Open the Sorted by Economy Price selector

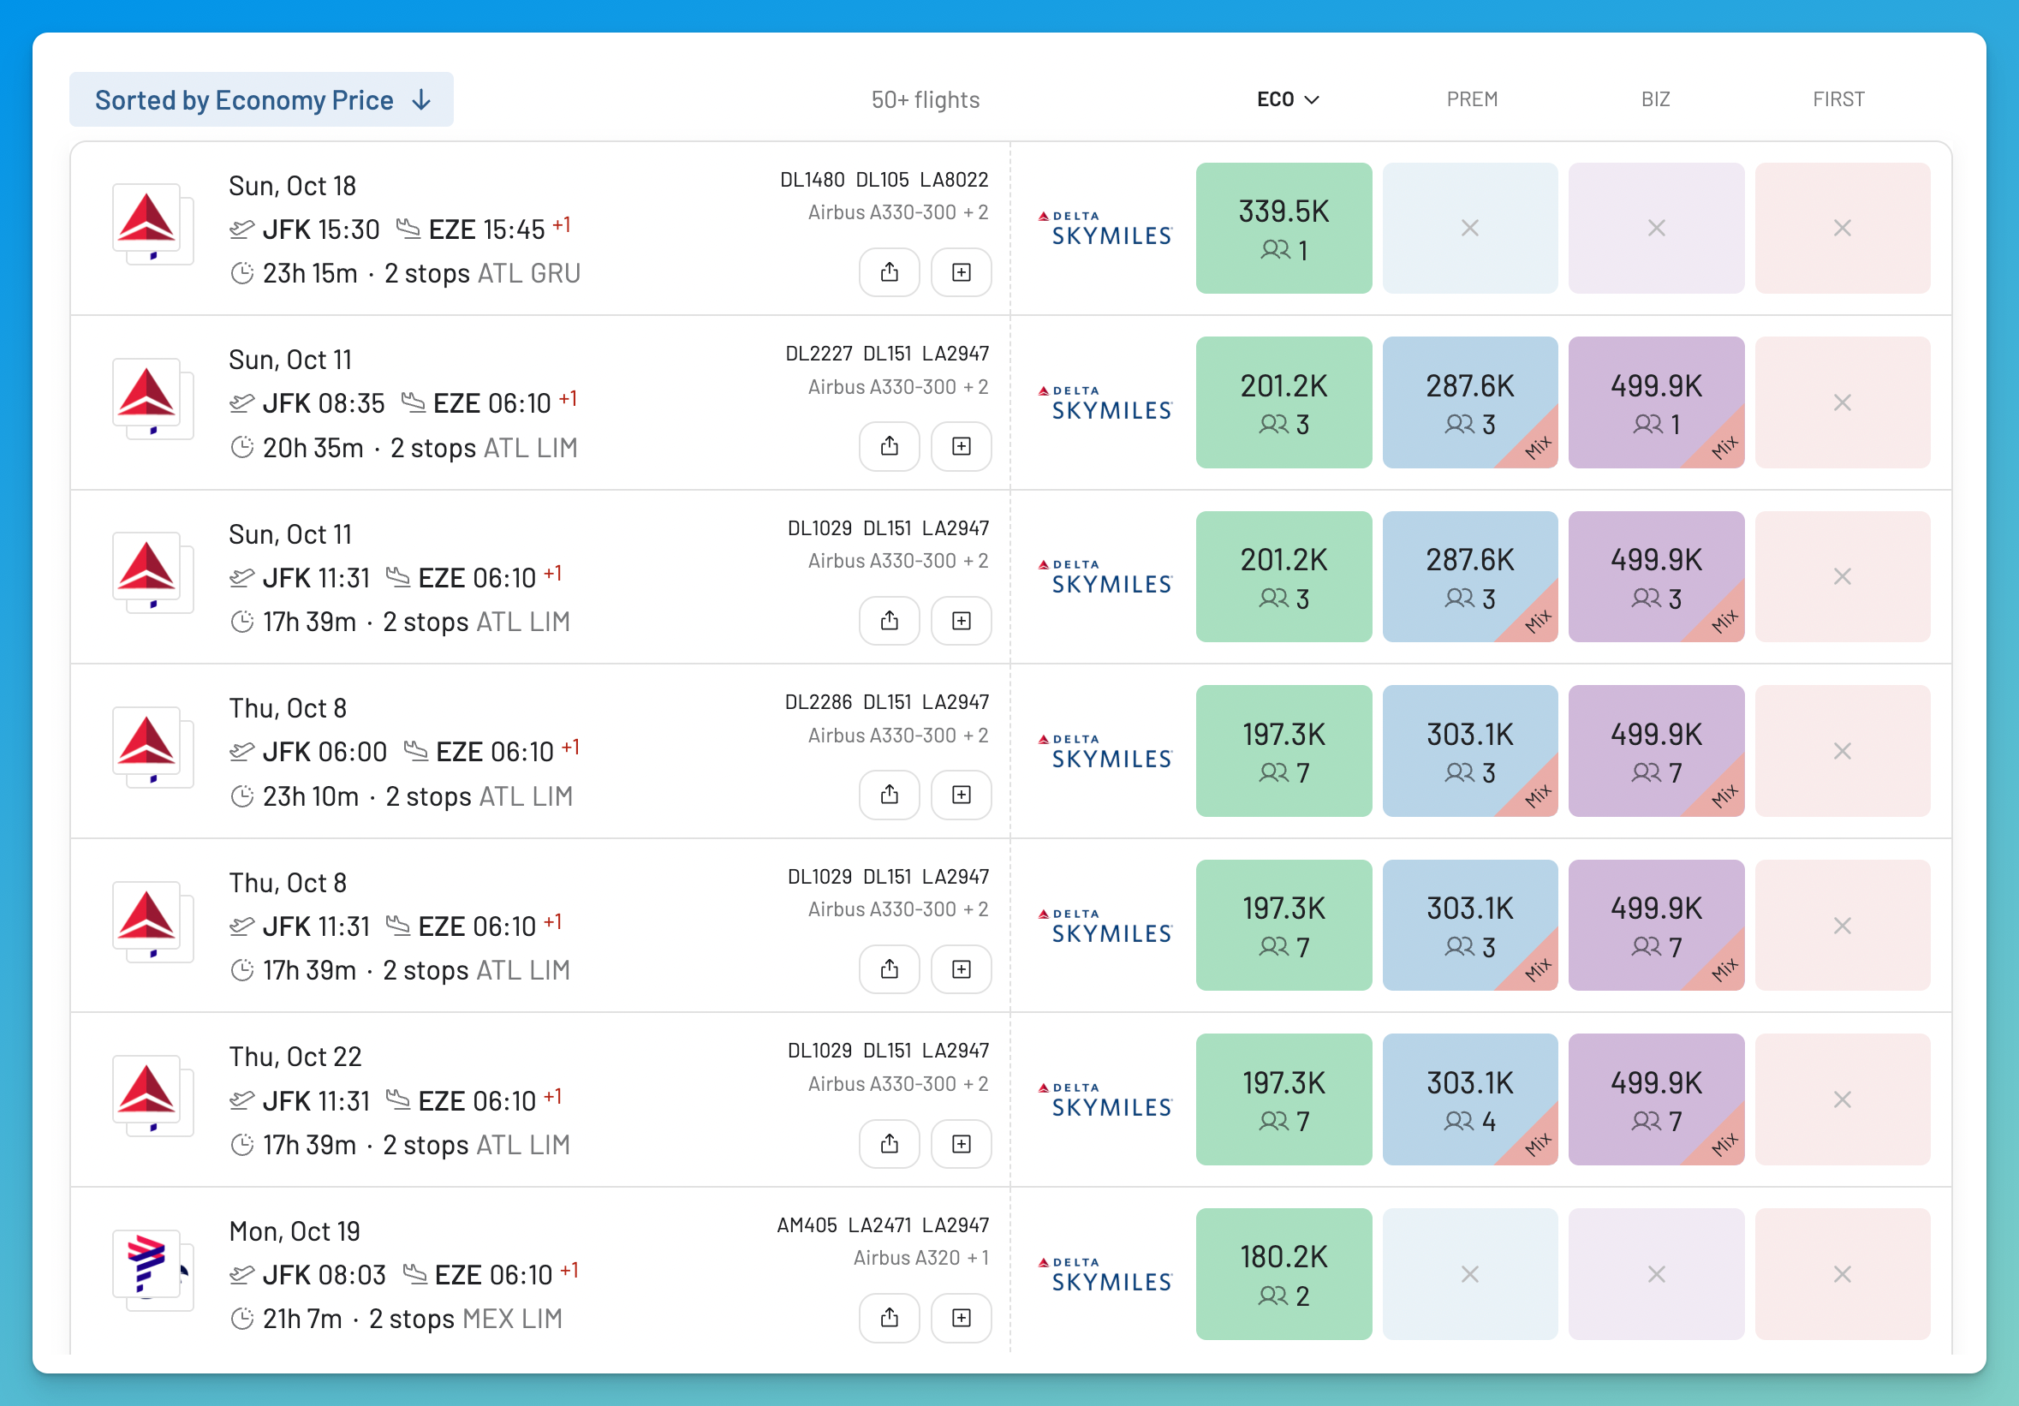(x=261, y=99)
